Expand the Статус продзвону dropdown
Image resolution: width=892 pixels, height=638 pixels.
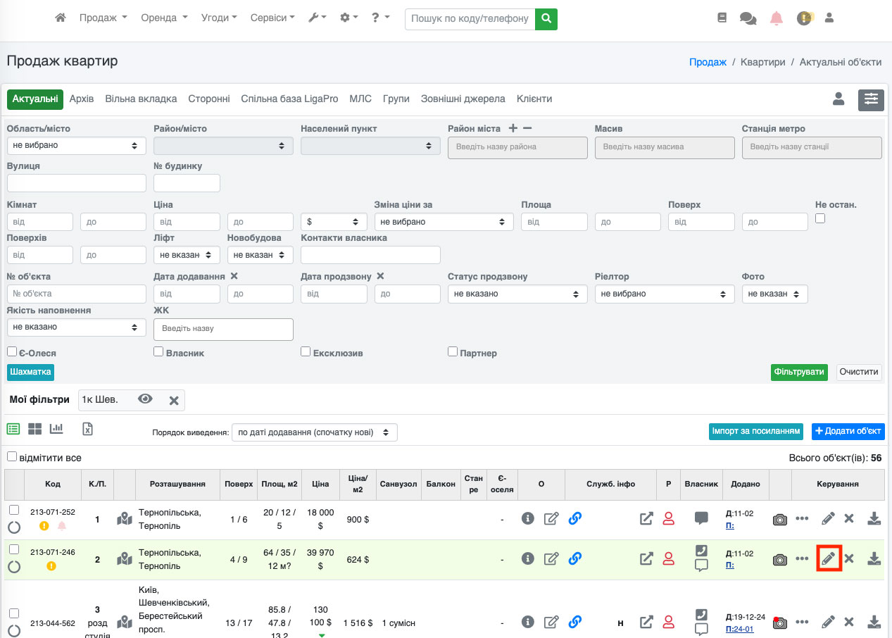tap(517, 294)
